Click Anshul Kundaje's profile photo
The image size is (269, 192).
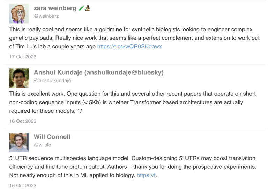[x=19, y=78]
